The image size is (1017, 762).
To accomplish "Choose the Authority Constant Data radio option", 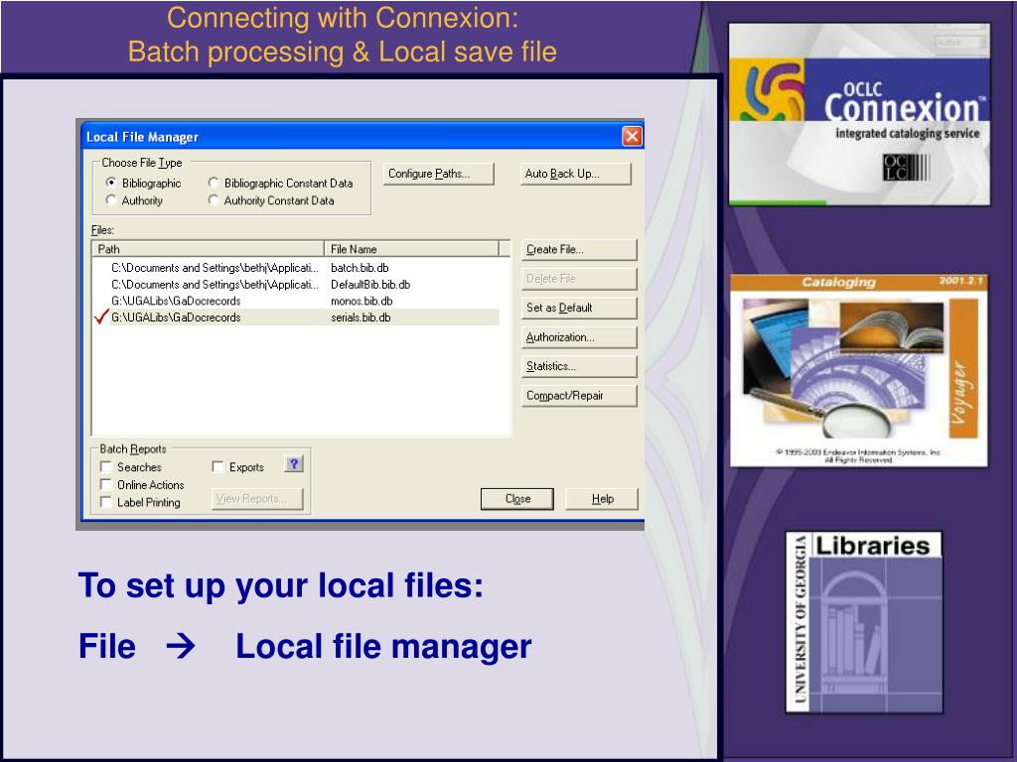I will [x=213, y=200].
